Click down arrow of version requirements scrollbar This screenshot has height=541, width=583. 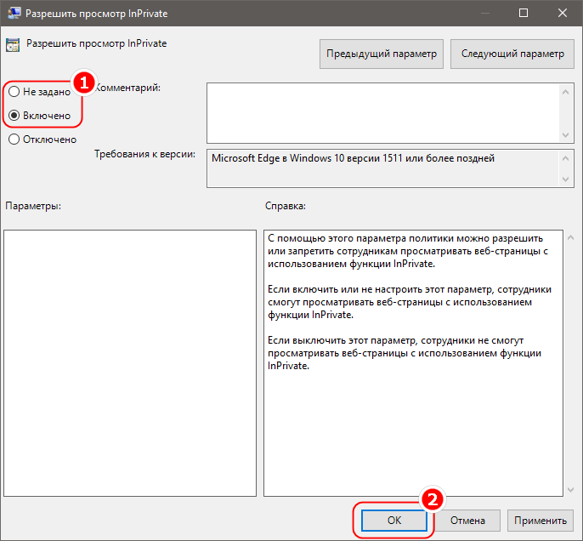565,179
